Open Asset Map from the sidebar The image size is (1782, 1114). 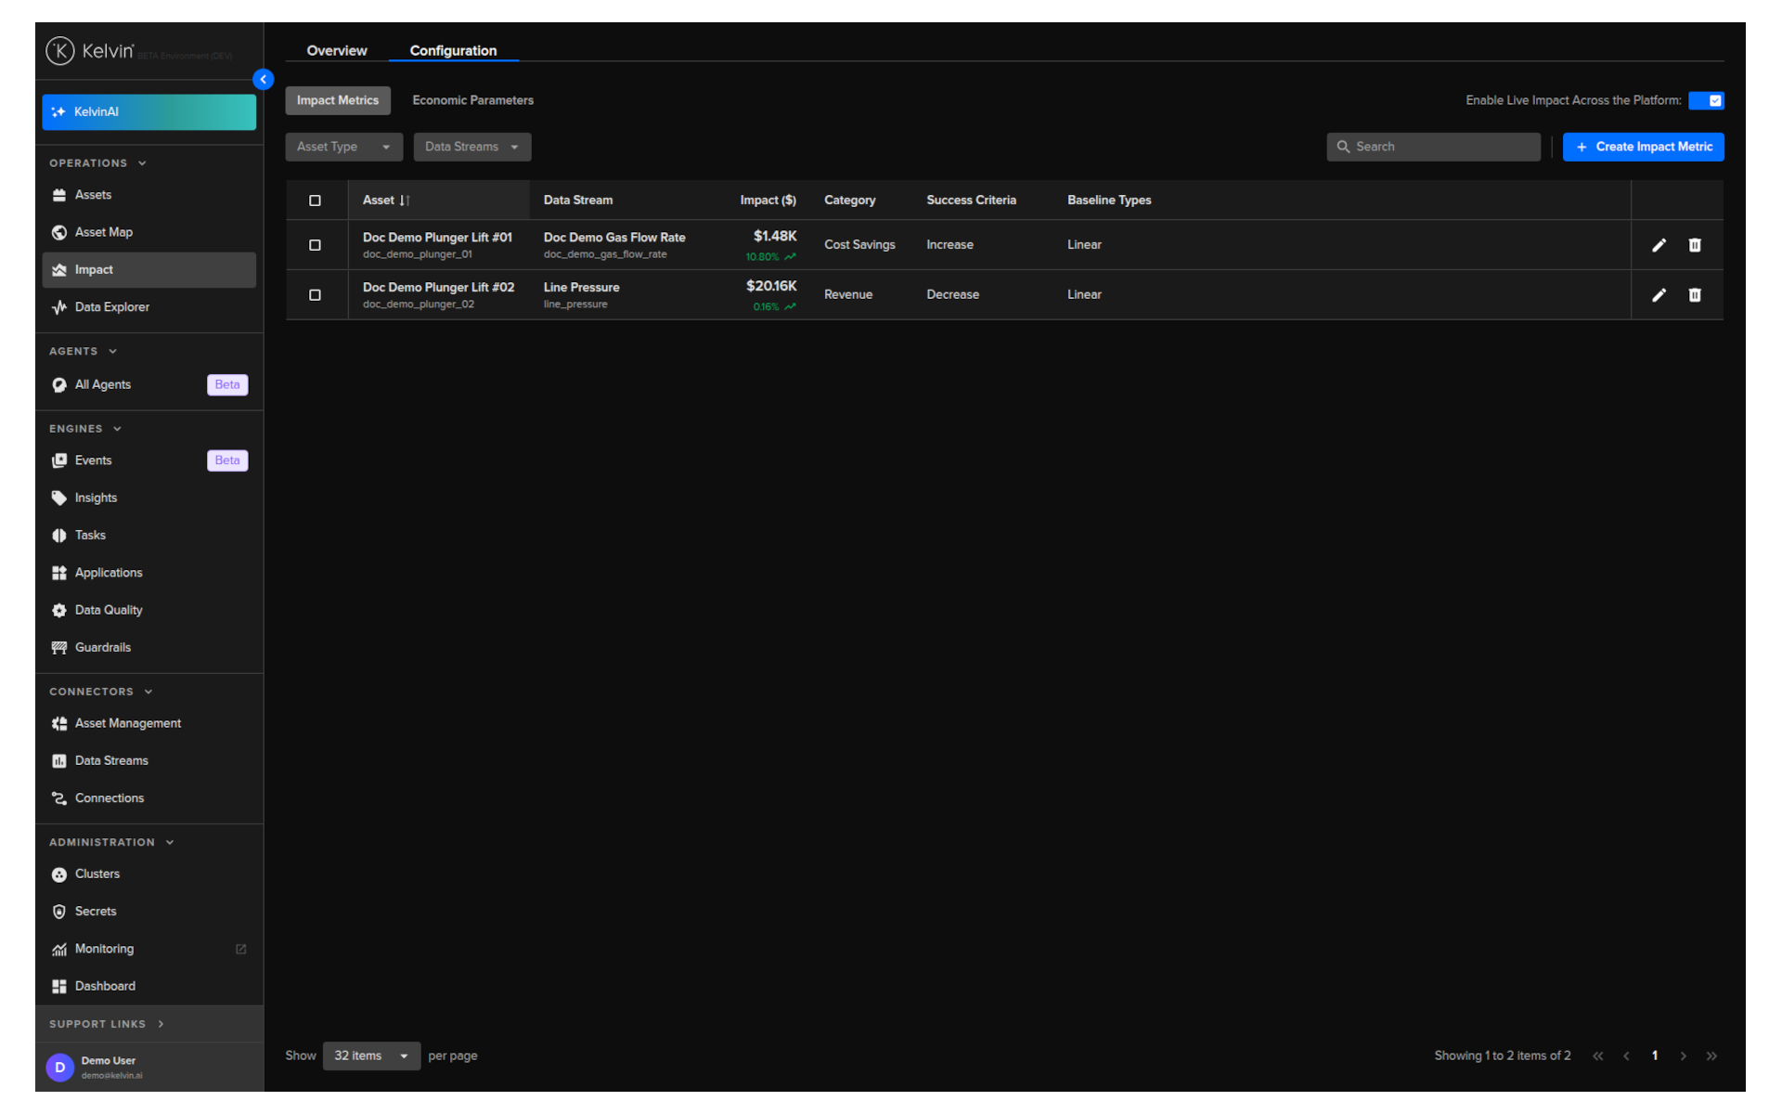(148, 232)
